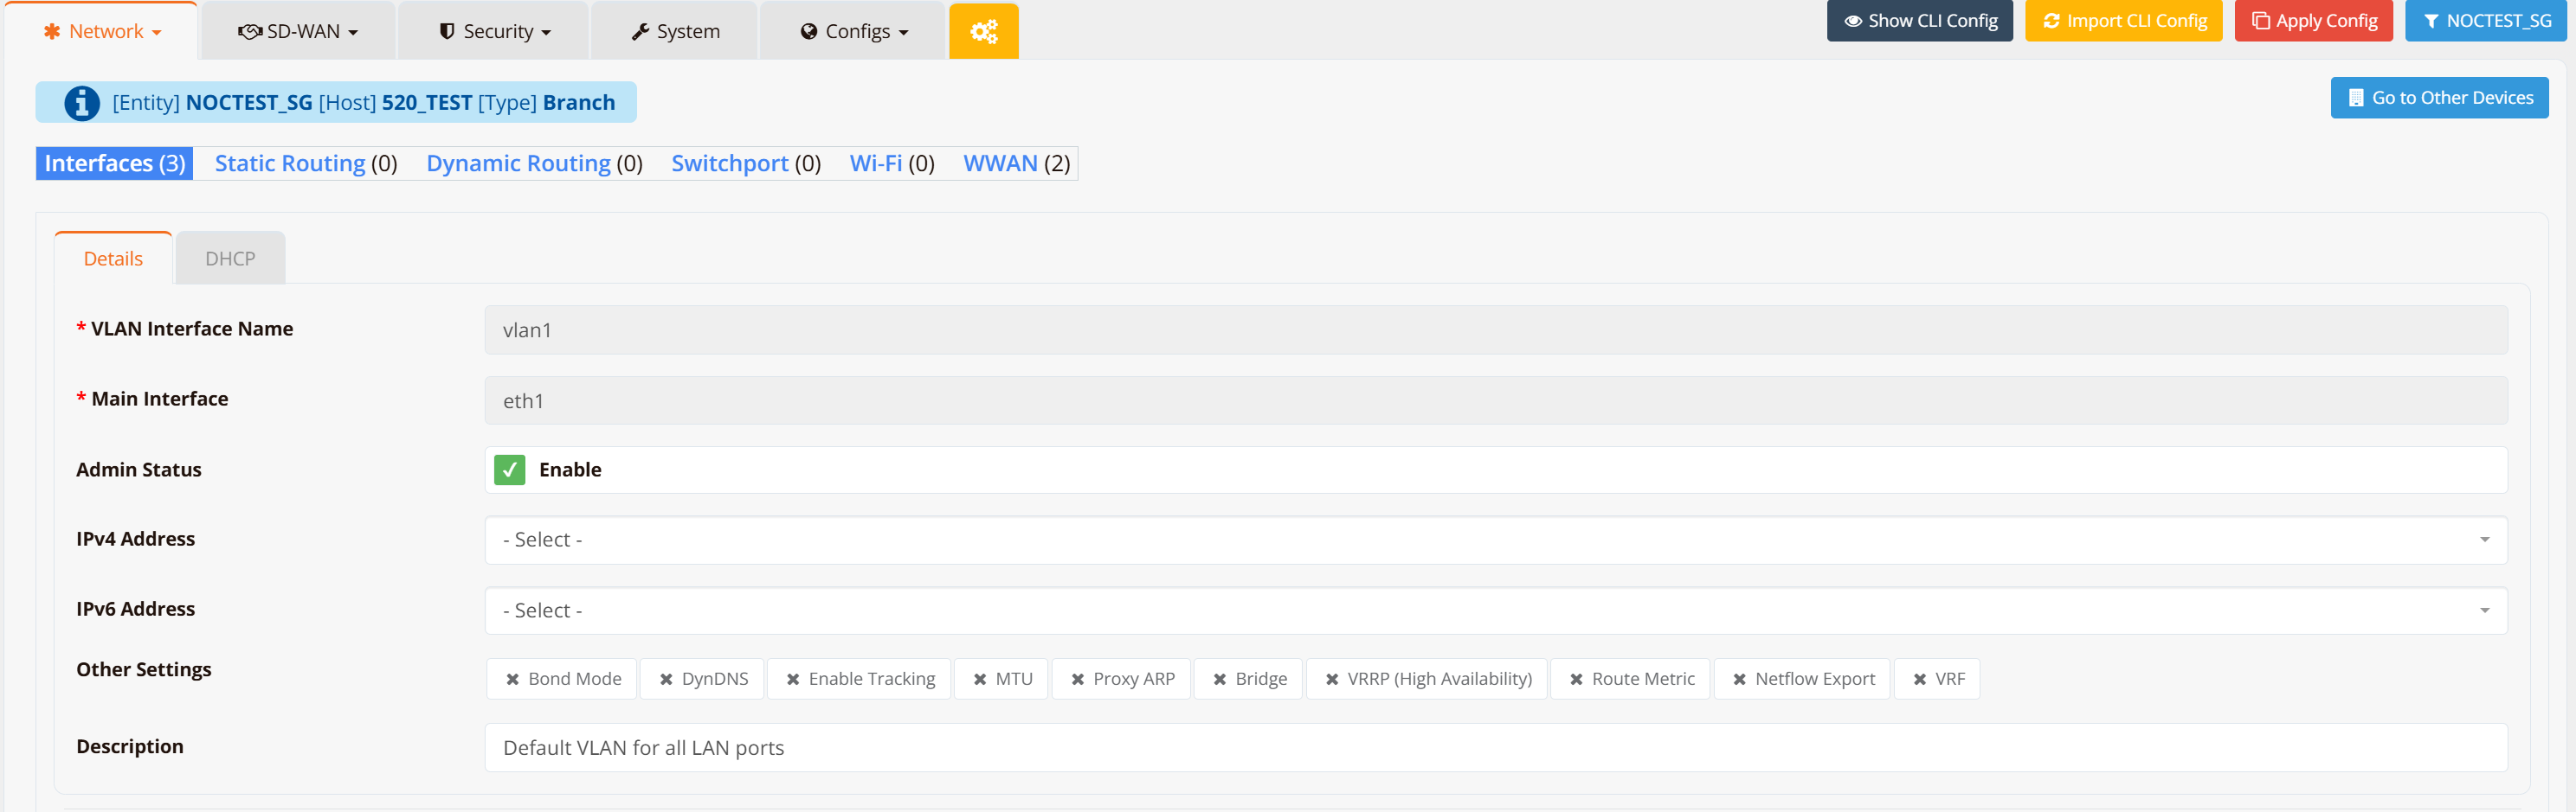Click the building icon in Go to Other Devices
2576x812 pixels.
click(2356, 98)
